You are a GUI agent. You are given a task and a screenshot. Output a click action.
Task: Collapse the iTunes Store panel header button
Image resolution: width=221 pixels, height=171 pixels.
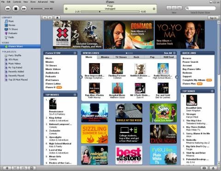coord(75,53)
